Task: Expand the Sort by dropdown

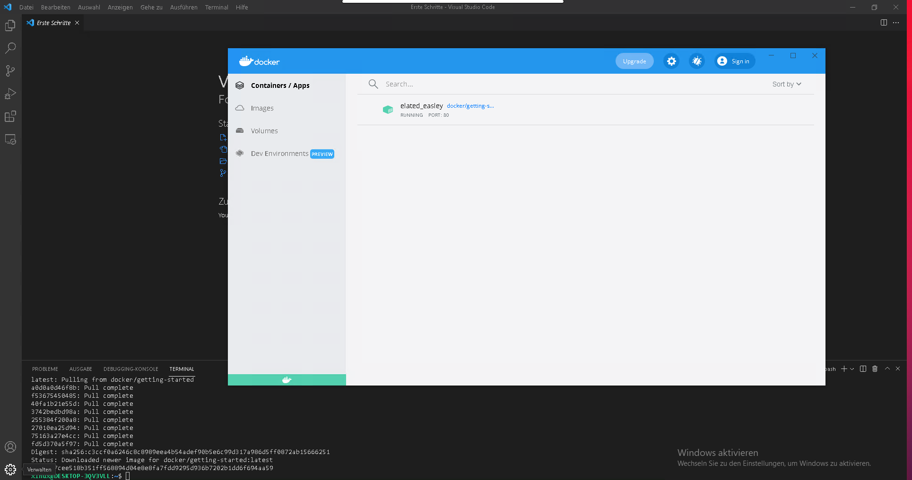Action: [787, 84]
